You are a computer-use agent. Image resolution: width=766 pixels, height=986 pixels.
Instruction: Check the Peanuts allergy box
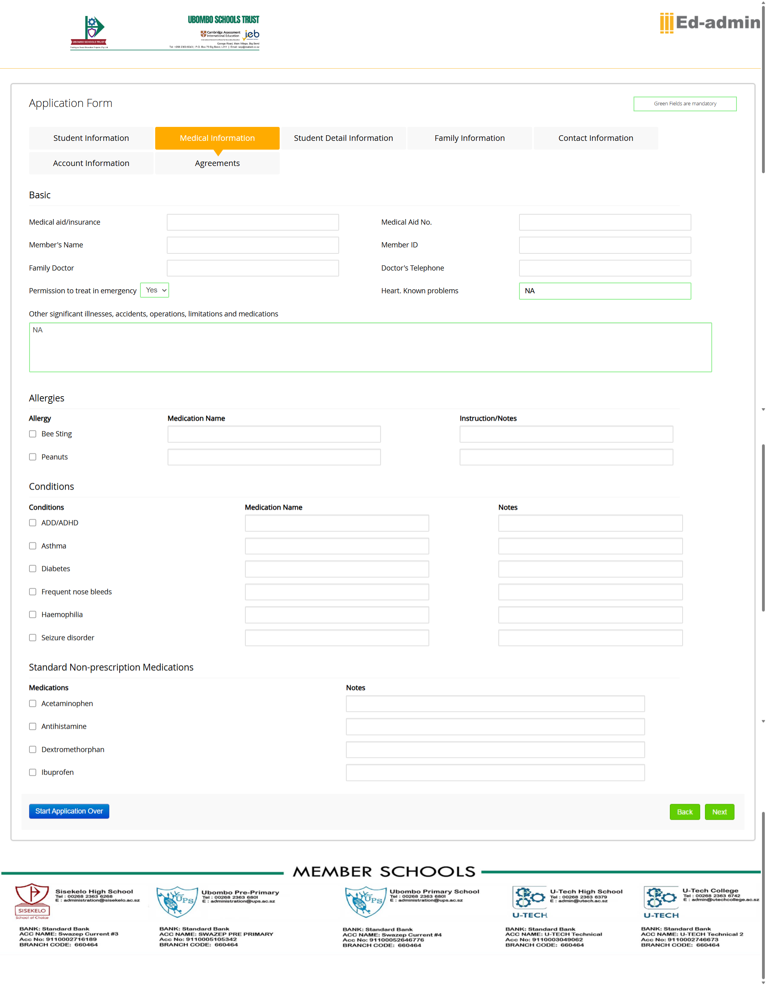click(32, 457)
